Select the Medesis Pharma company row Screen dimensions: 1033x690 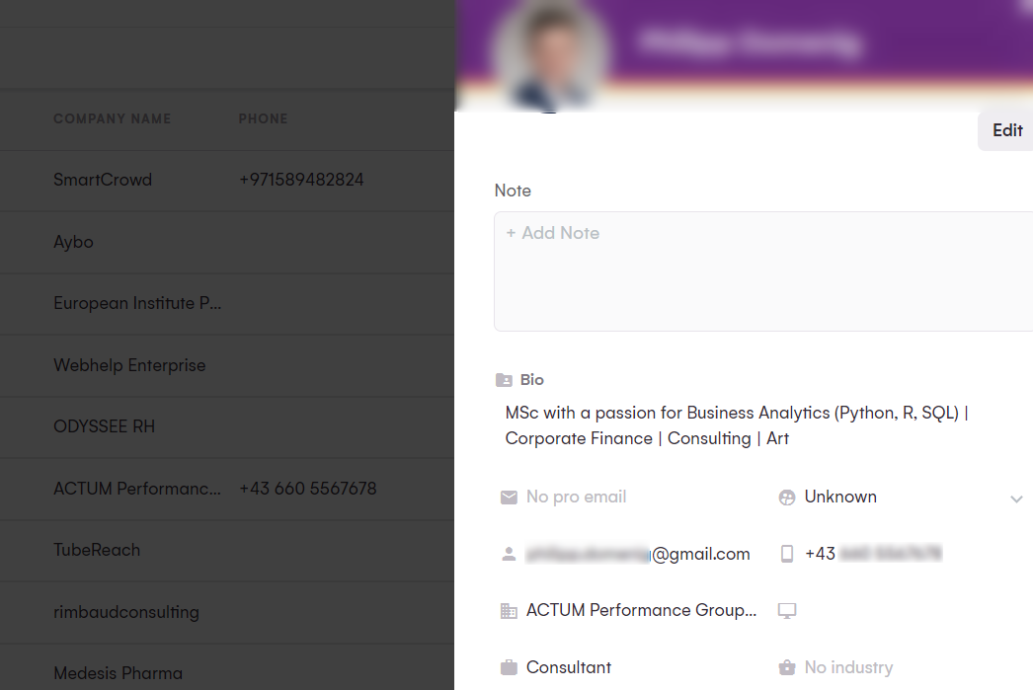(x=118, y=673)
